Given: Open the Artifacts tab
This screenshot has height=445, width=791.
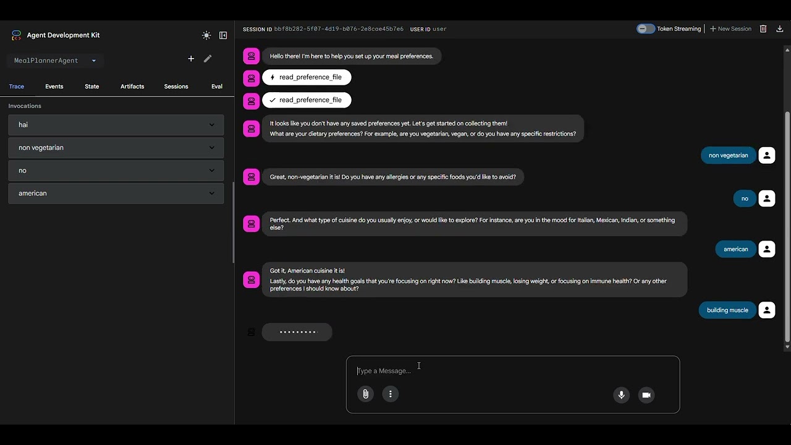Looking at the screenshot, I should click(x=132, y=87).
